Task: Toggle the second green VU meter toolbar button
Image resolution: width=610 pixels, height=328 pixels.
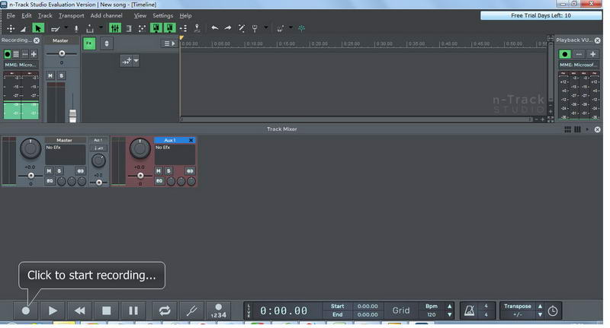Action: [170, 28]
